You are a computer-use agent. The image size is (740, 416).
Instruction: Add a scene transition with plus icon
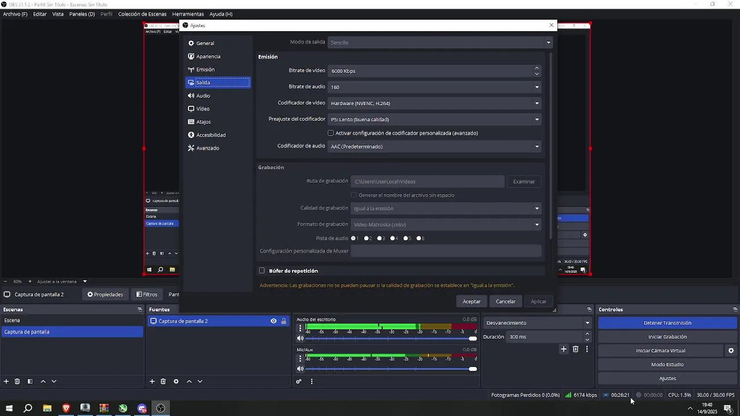coord(564,349)
